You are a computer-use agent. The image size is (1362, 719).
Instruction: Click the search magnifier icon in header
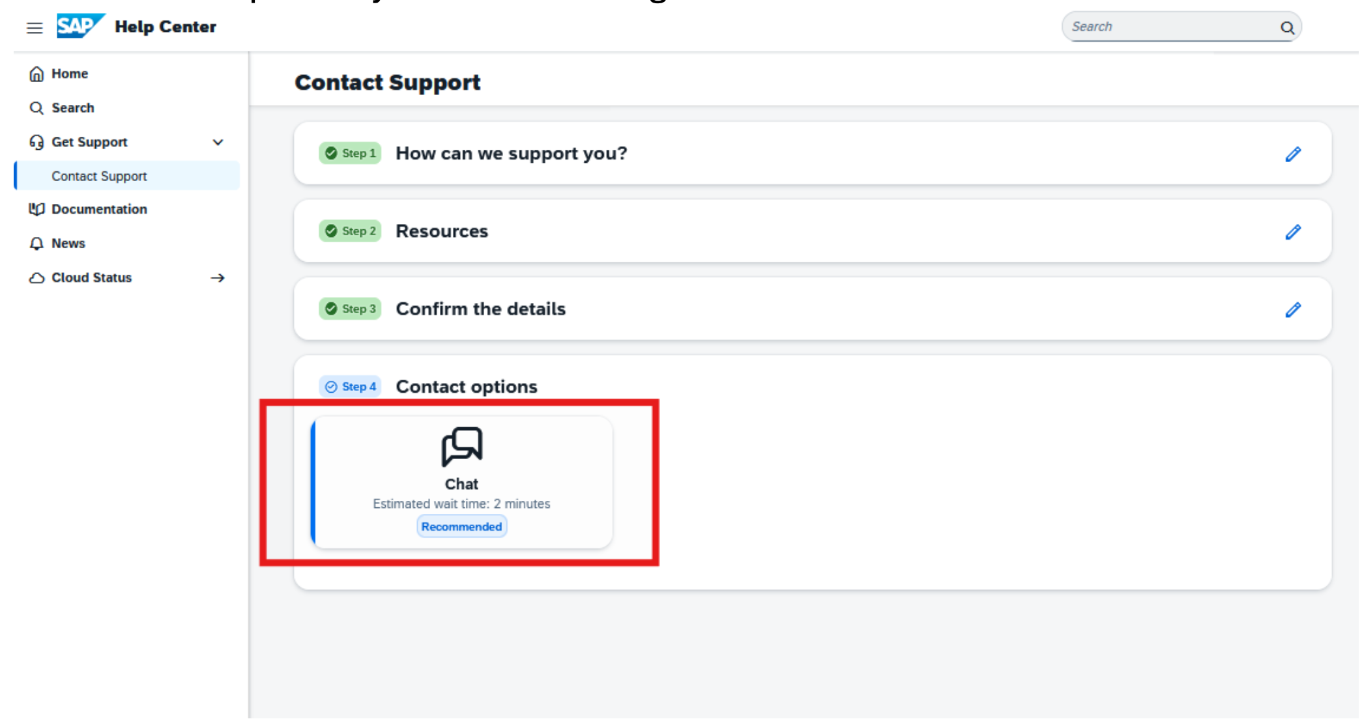click(x=1286, y=27)
